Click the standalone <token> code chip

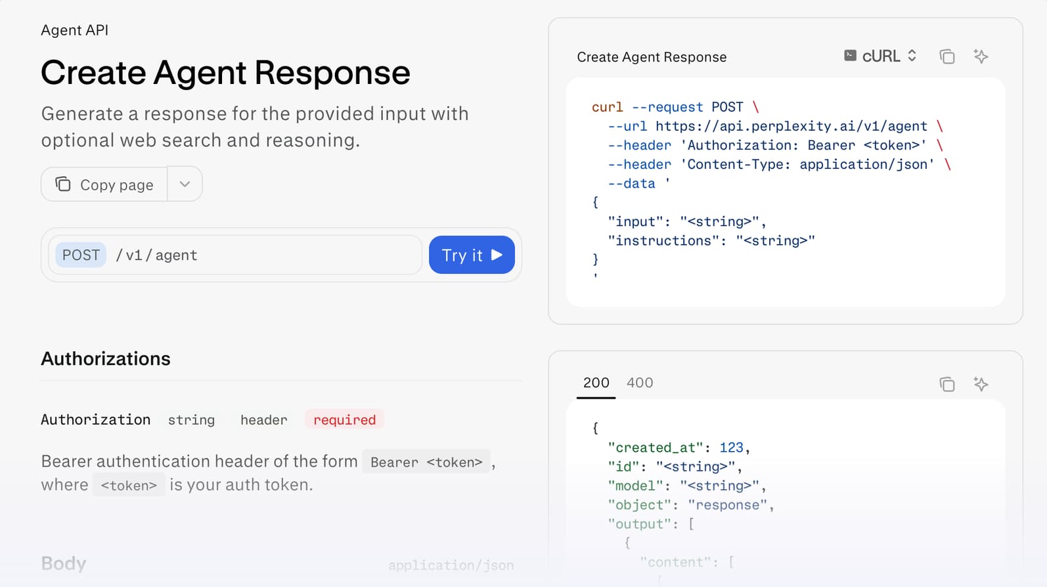[x=129, y=485]
